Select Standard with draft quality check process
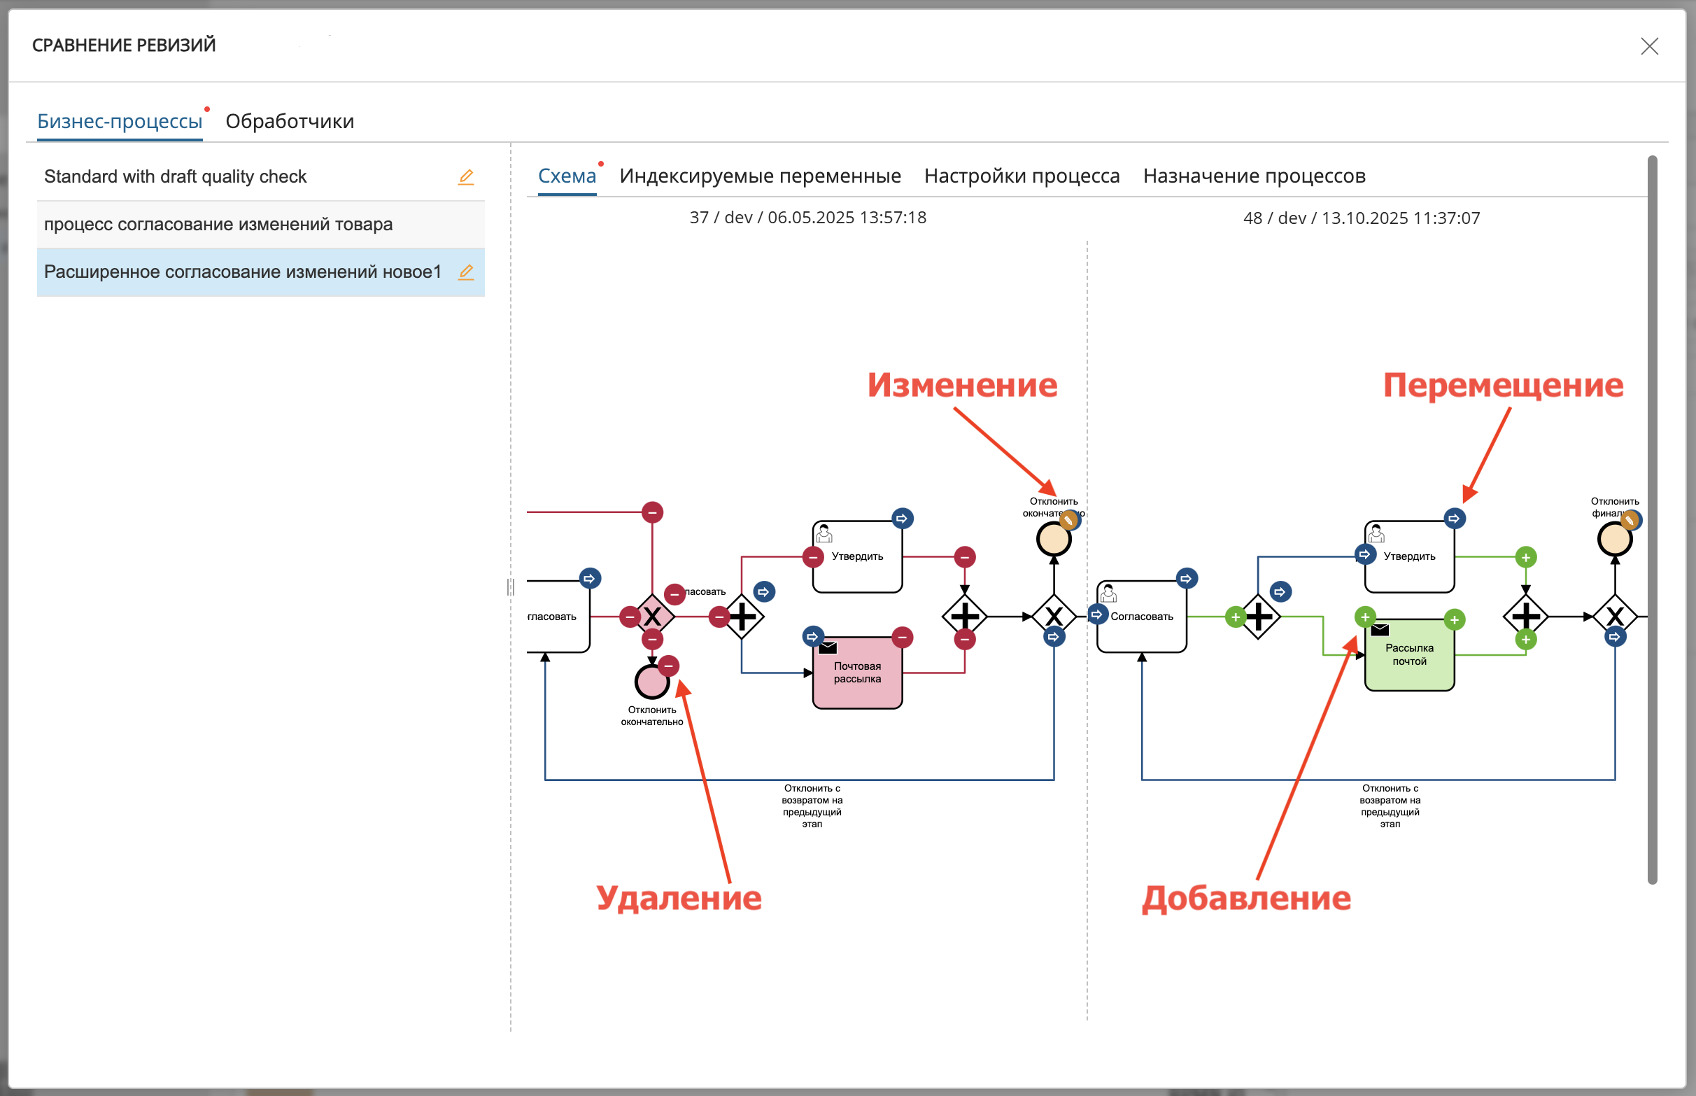 point(175,176)
